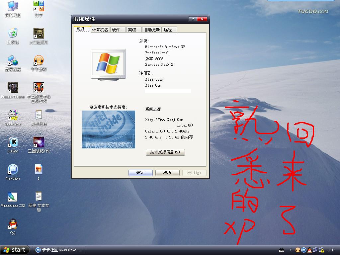
Task: Click the network connection tray icon
Action: point(315,250)
